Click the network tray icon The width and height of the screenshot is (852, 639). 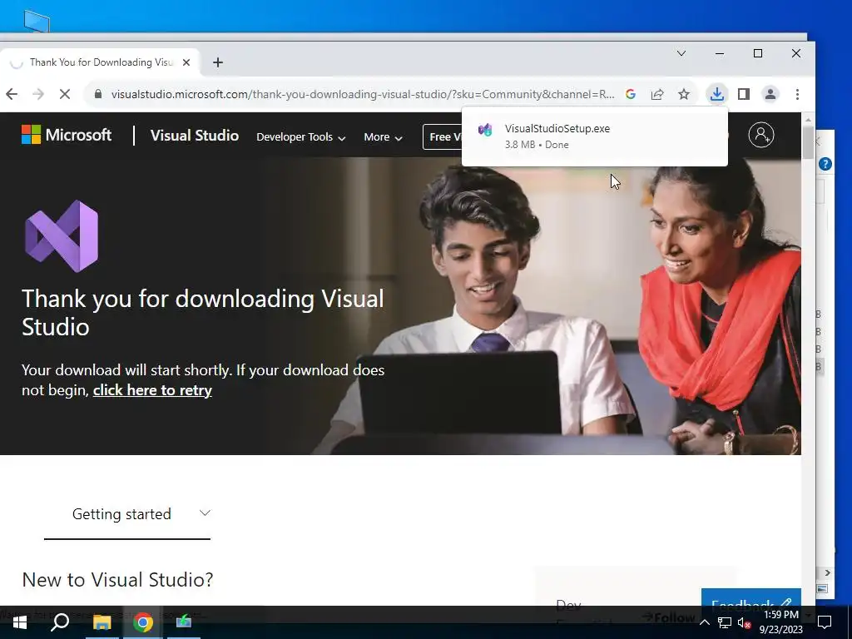pyautogui.click(x=725, y=622)
